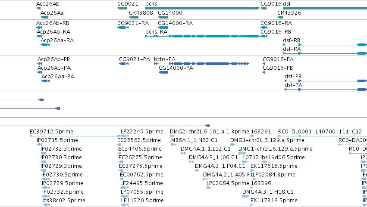Click the CG14000-RA transcript label
This screenshot has width=367, height=207.
[176, 23]
